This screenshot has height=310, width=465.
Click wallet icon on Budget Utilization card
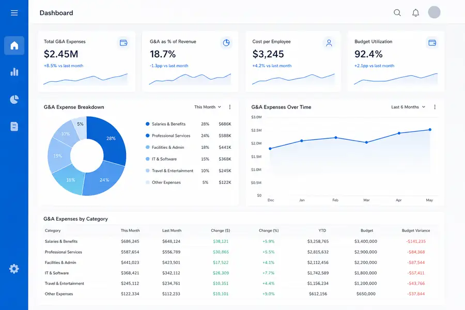click(x=432, y=43)
